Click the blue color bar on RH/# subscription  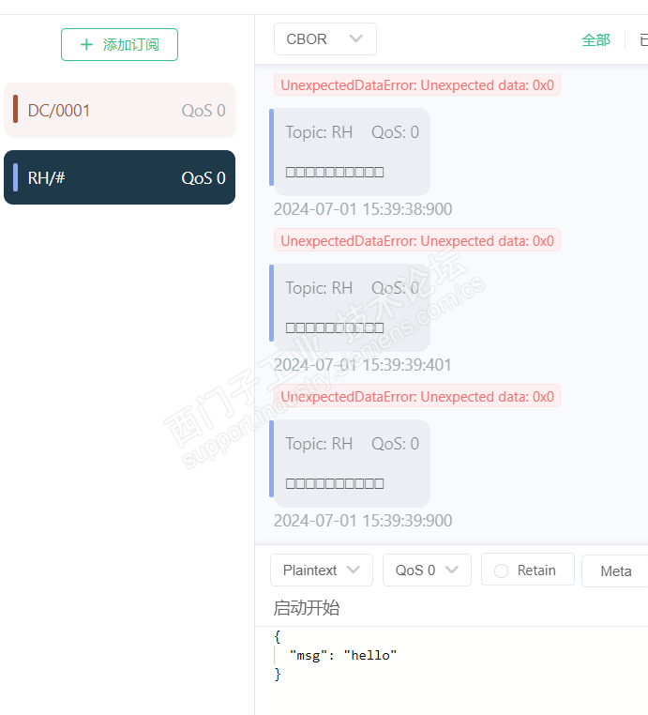[x=16, y=177]
